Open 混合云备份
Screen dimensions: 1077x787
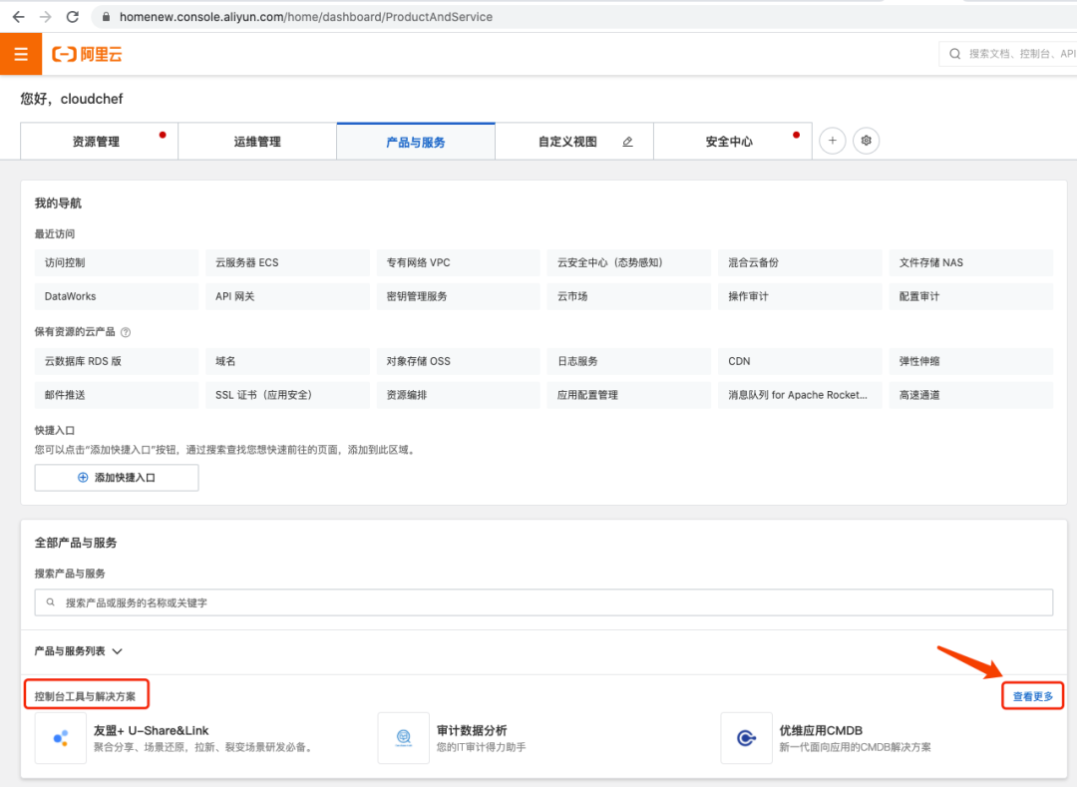(x=800, y=262)
